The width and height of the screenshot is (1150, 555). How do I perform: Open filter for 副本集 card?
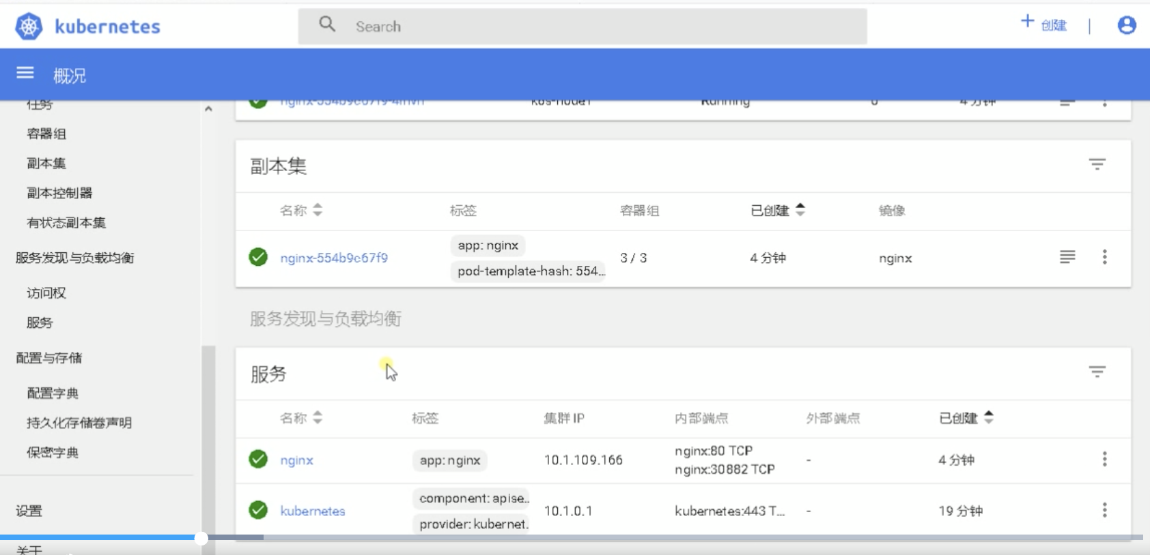coord(1097,164)
